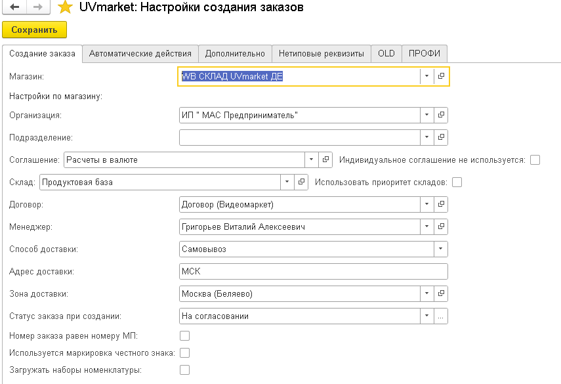The width and height of the screenshot is (561, 384).
Task: Expand the Магазин dropdown list
Action: point(427,76)
